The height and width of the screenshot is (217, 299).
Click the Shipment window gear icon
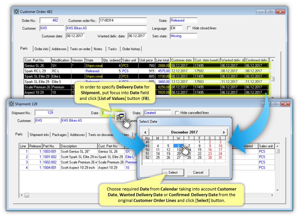(11, 104)
